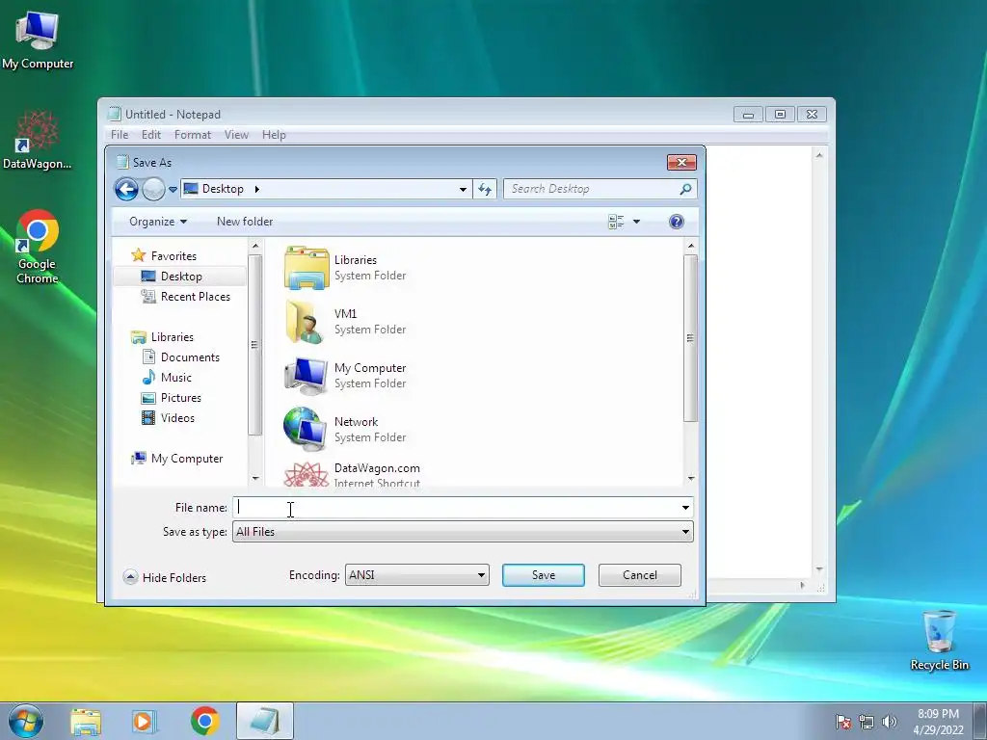987x740 pixels.
Task: Open Notepad Edit menu
Action: point(151,135)
